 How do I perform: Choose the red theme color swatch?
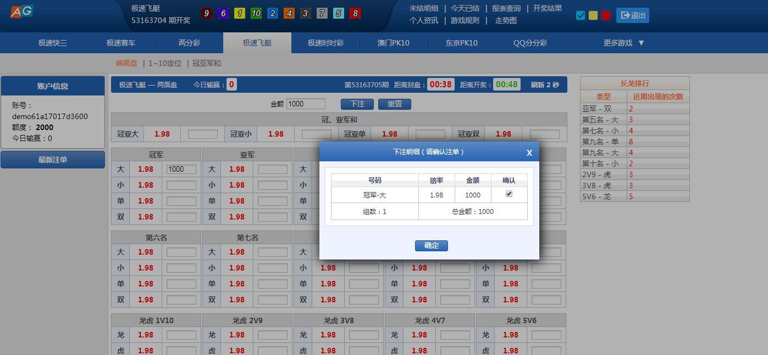pos(606,15)
